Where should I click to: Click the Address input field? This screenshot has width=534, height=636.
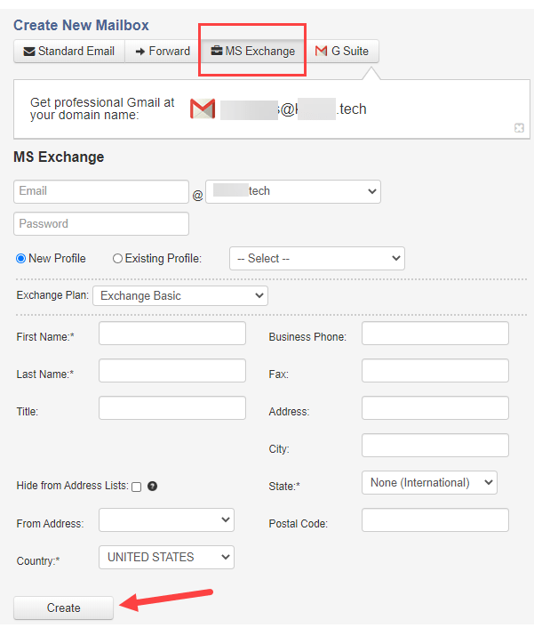[x=435, y=407]
